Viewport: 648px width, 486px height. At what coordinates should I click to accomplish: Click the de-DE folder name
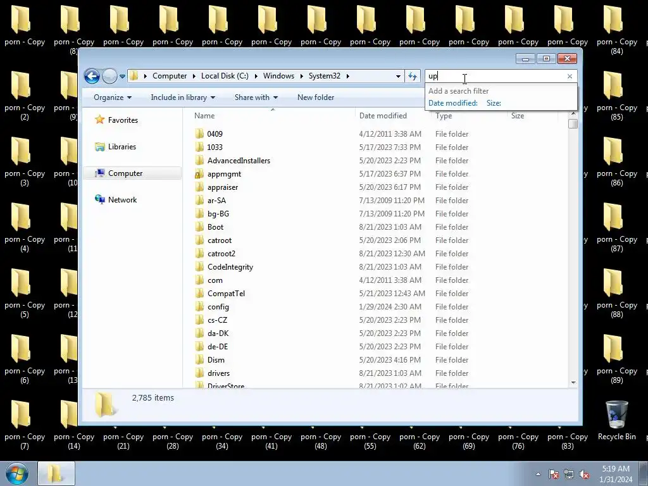click(218, 346)
